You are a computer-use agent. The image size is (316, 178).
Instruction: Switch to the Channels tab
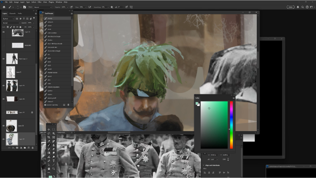12,14
